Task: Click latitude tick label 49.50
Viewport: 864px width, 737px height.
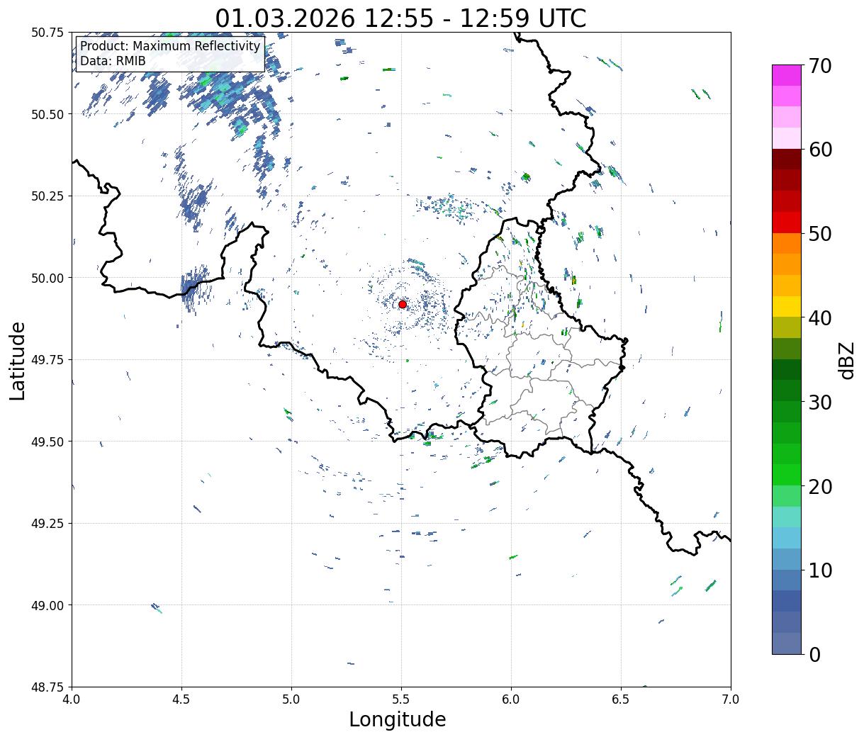Action: click(x=47, y=441)
